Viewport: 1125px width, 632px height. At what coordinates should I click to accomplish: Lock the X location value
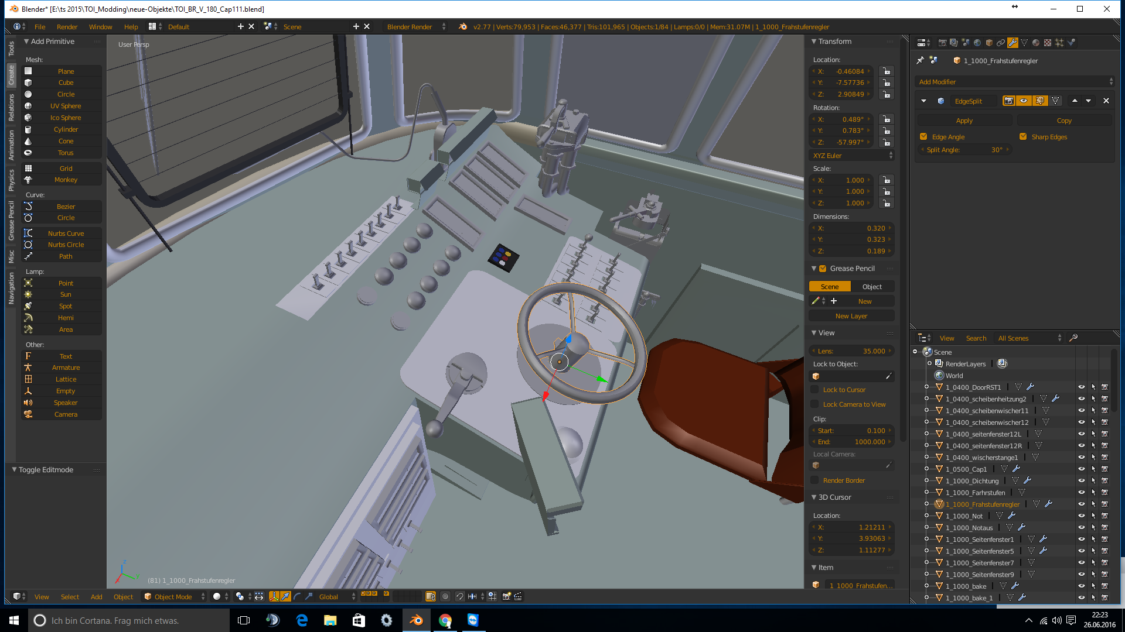point(887,71)
